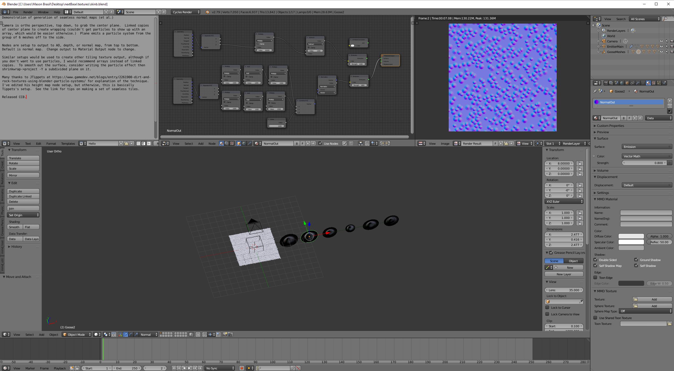The width and height of the screenshot is (674, 371).
Task: Open the Particles properties tab sparkle icon
Action: coord(659,83)
